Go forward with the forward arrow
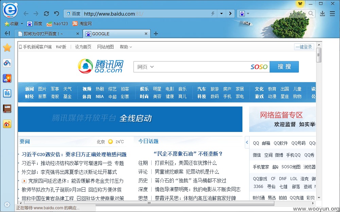 pyautogui.click(x=36, y=14)
